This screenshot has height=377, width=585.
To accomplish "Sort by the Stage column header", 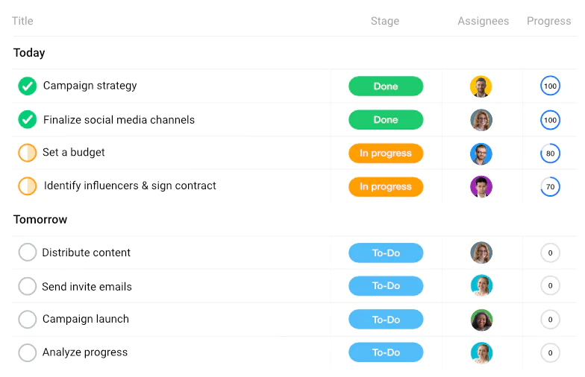I will tap(385, 21).
